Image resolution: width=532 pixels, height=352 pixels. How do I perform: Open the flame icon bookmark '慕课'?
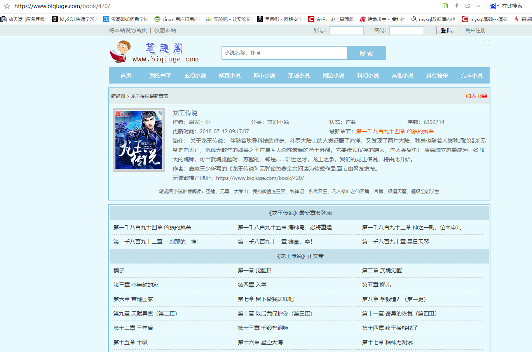[x=523, y=19]
